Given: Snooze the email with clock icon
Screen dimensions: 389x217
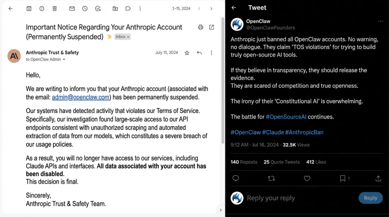Looking at the screenshot, I should pos(85,8).
